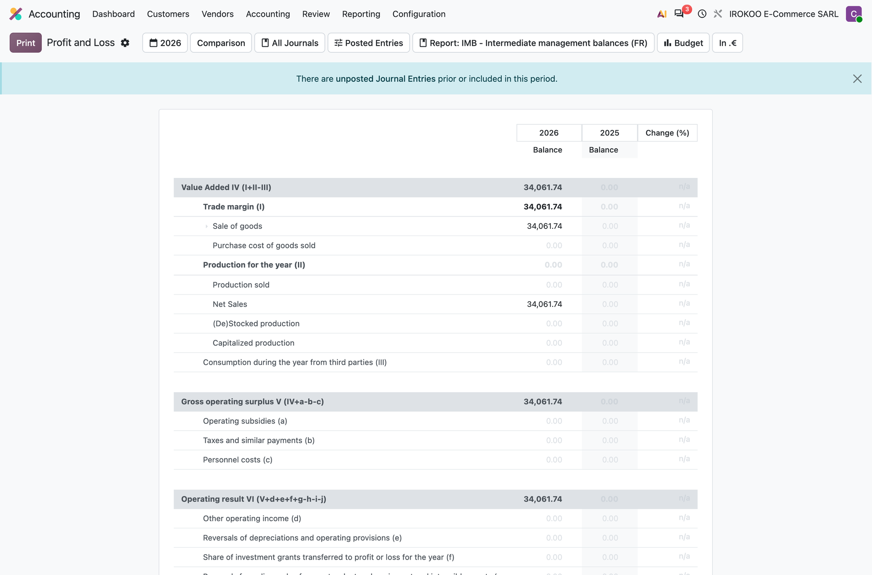
Task: Open the Reporting menu
Action: [361, 14]
